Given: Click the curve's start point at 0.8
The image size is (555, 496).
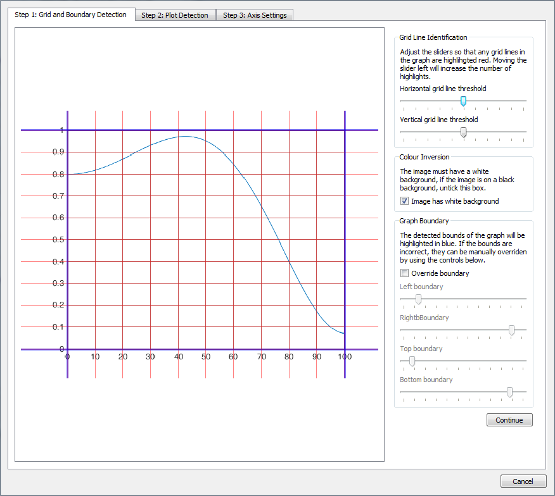Looking at the screenshot, I should pos(69,174).
